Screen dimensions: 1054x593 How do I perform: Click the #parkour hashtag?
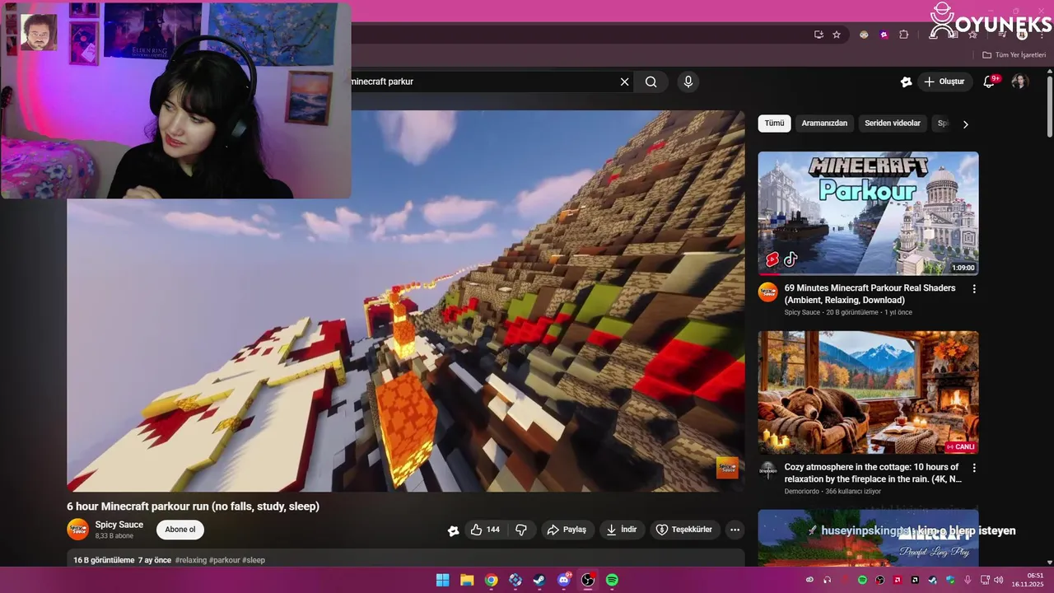[x=225, y=560]
